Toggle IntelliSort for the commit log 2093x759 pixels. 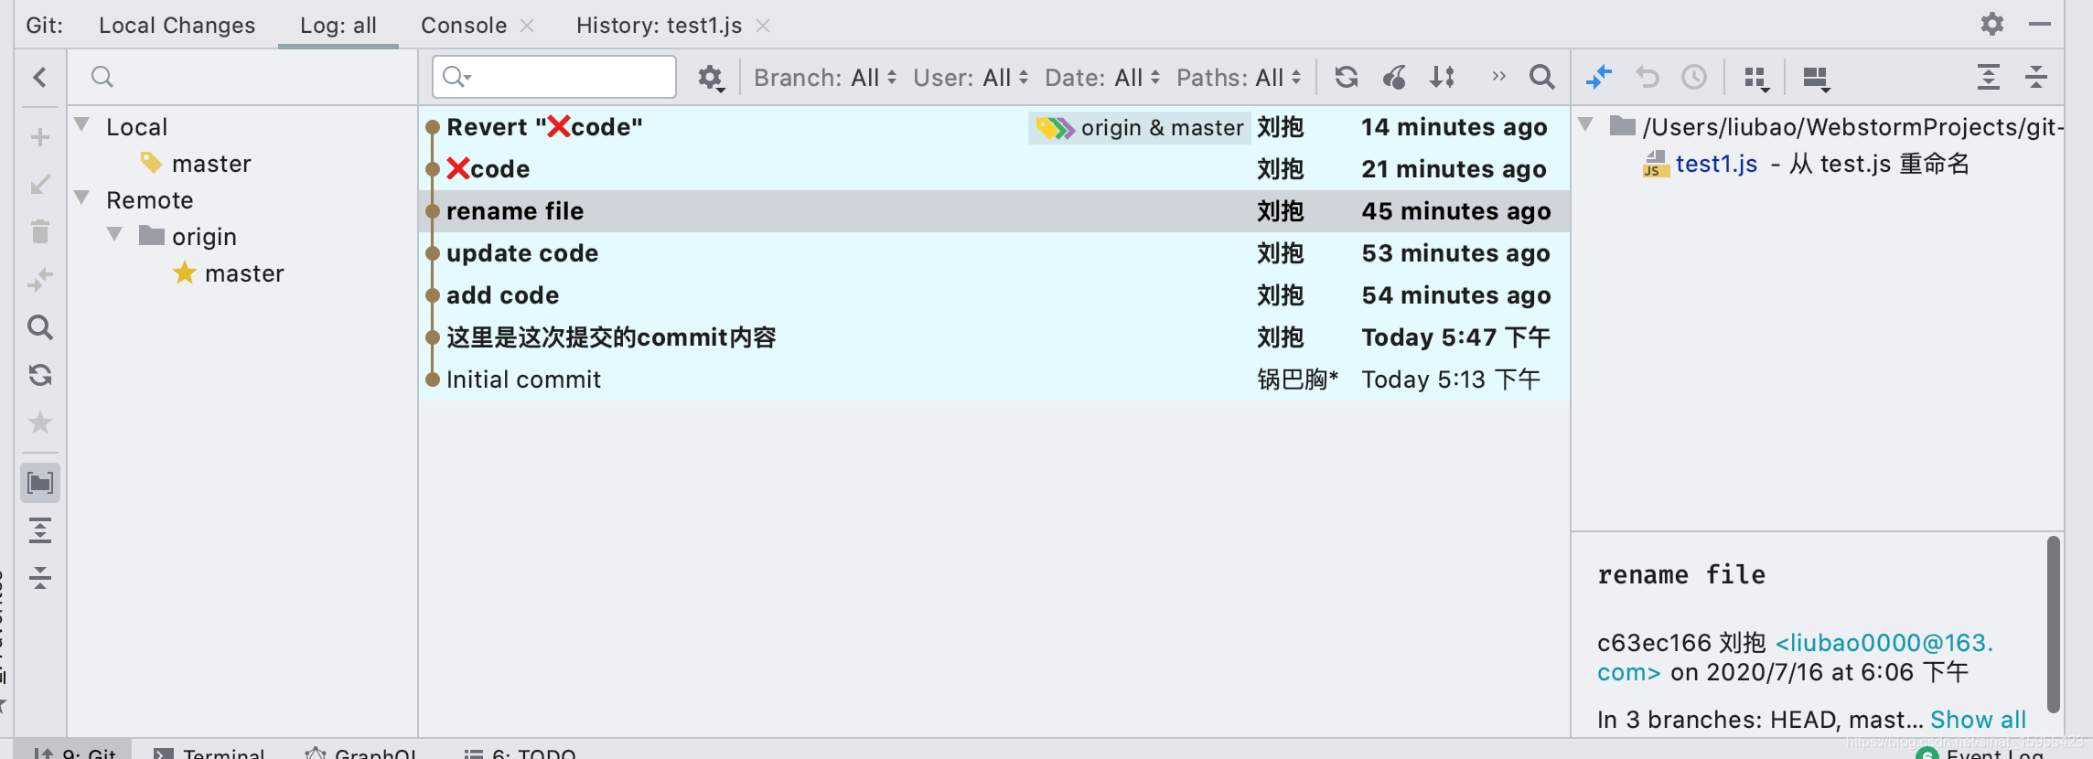pos(1443,77)
